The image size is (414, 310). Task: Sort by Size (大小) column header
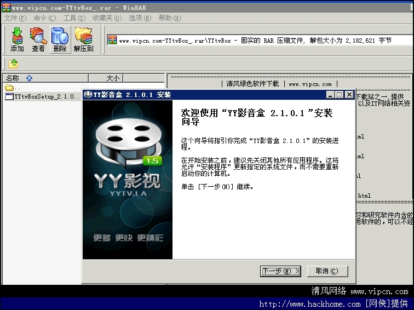point(113,78)
